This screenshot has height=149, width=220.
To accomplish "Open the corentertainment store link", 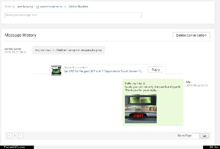I will tap(51, 6).
